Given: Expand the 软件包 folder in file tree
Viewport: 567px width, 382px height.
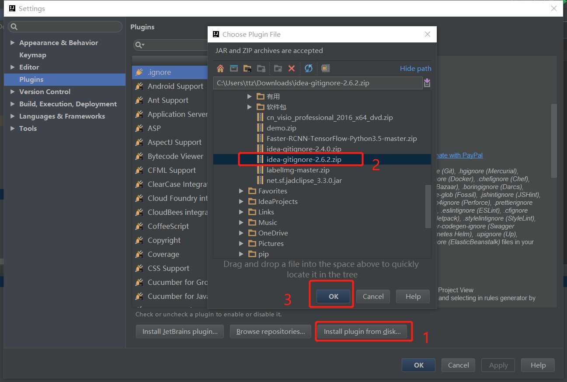Looking at the screenshot, I should tap(249, 107).
